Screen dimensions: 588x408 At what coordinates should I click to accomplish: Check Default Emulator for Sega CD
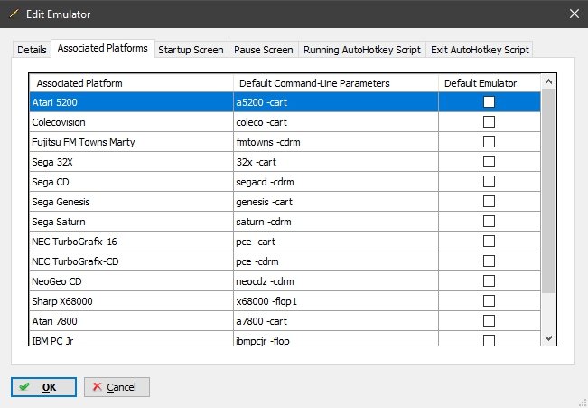[x=489, y=182]
